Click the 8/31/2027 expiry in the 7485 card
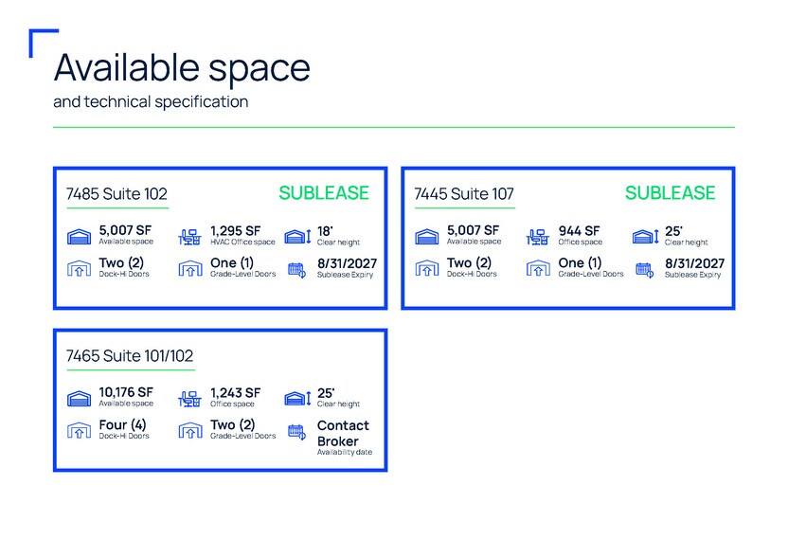The width and height of the screenshot is (788, 557). pyautogui.click(x=347, y=263)
